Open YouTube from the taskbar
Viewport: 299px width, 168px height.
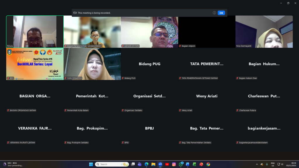(167, 164)
